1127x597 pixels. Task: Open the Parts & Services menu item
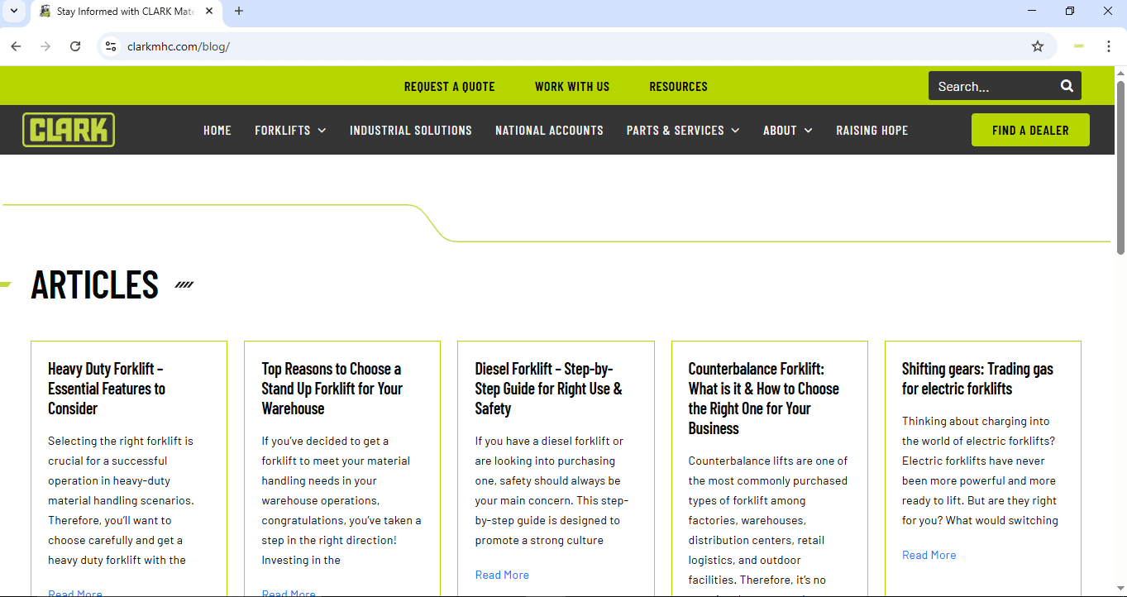pyautogui.click(x=676, y=131)
